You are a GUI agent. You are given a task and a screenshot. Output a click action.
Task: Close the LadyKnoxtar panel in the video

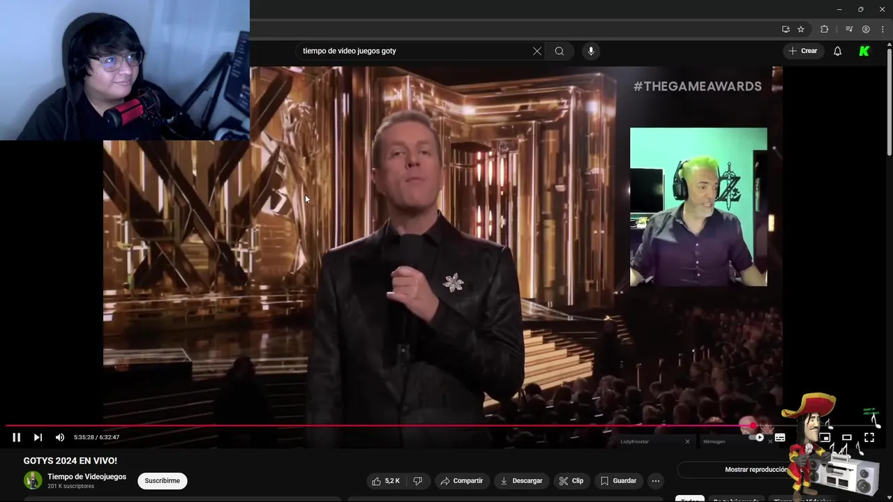687,441
